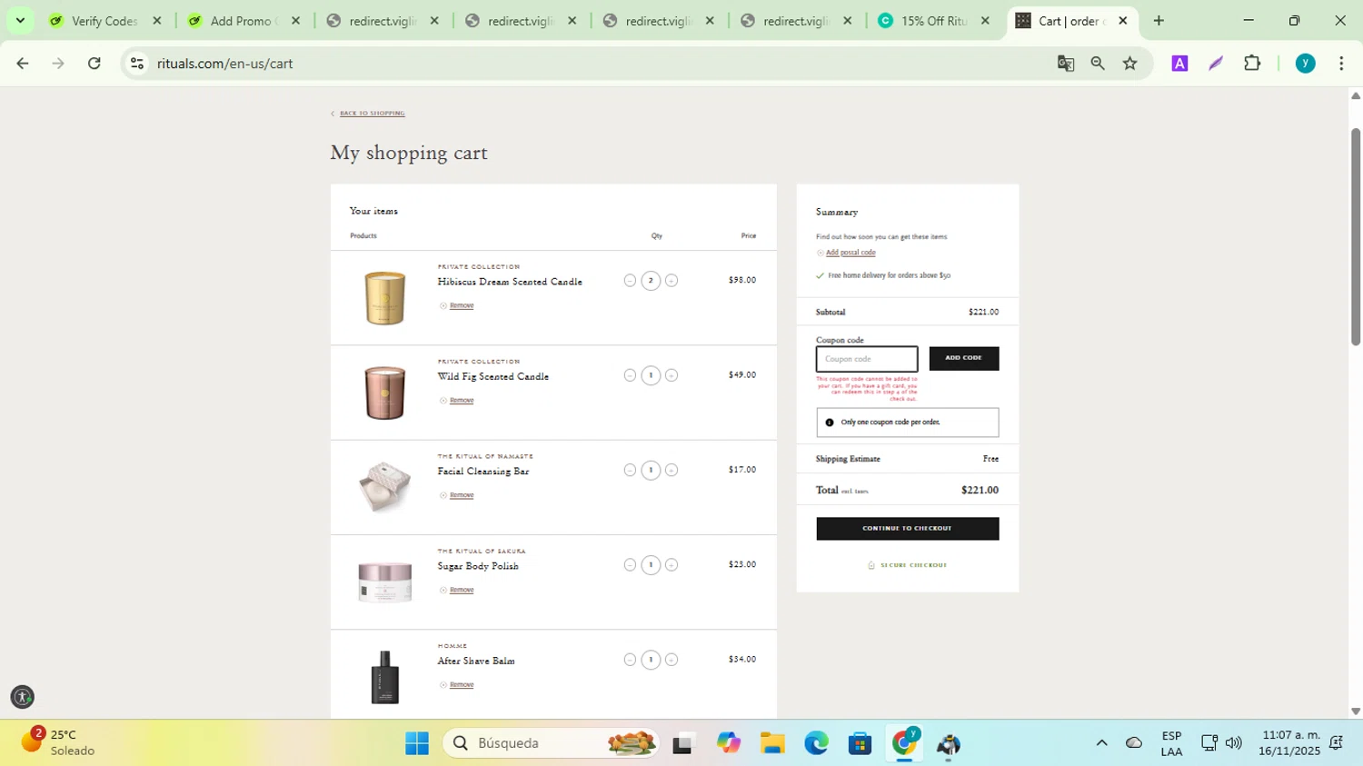1363x766 pixels.
Task: Open weather widget showing 25°C
Action: [59, 742]
